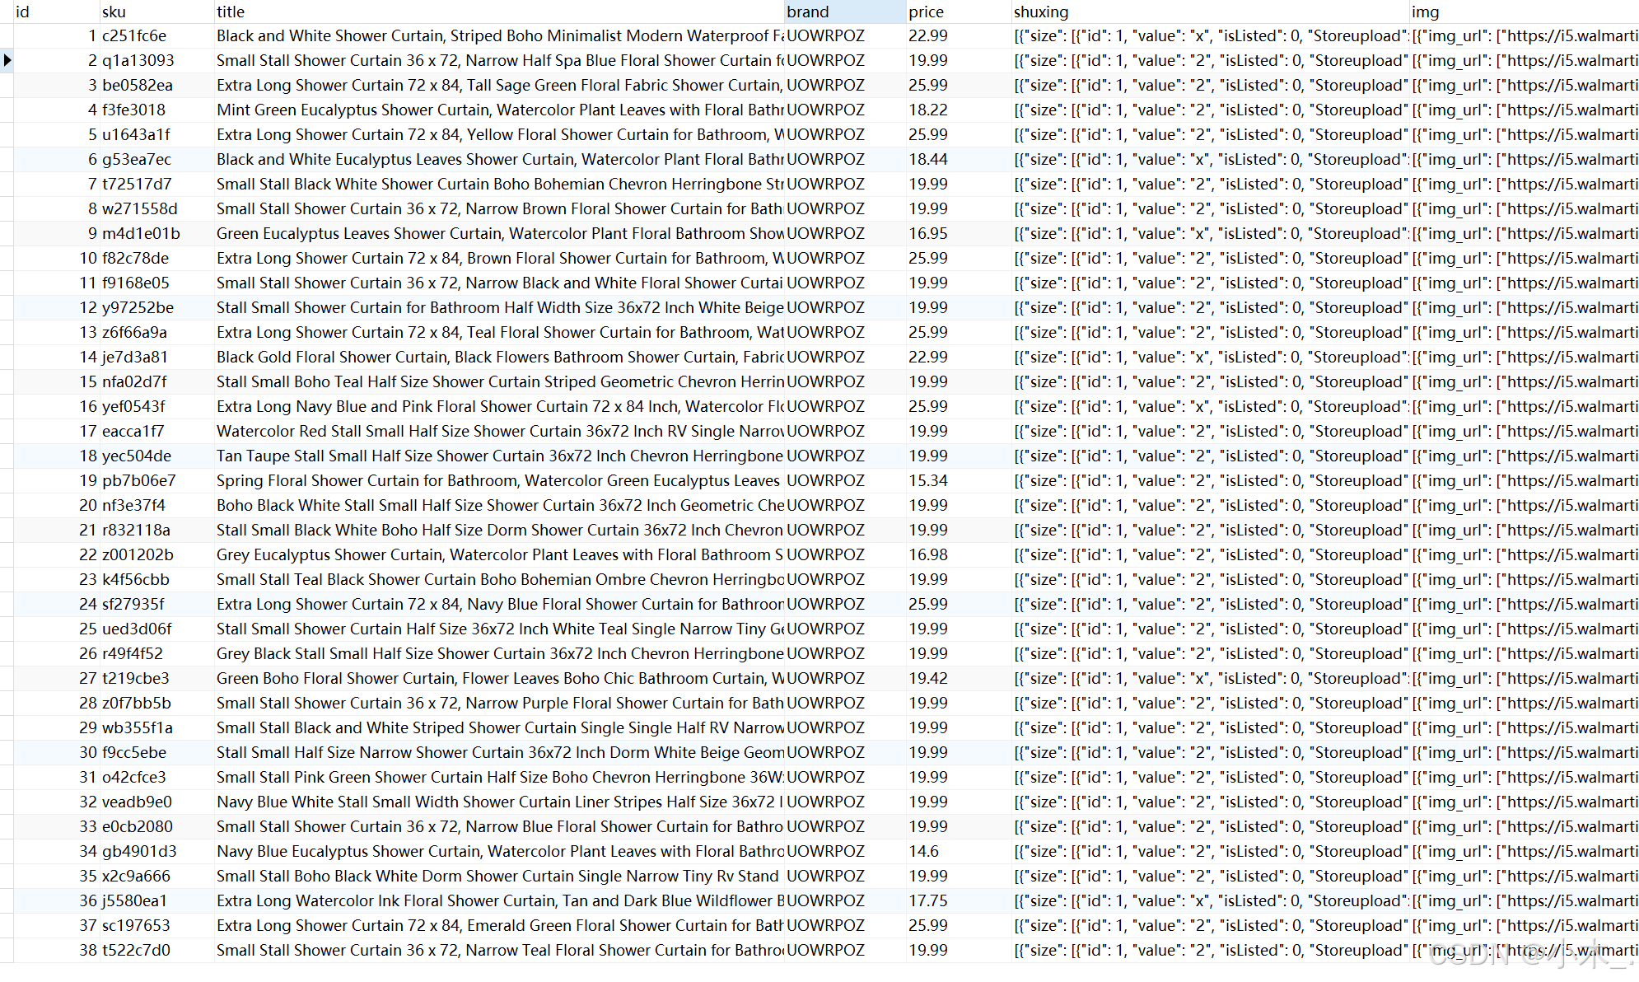Select price 14.6 in row 34
This screenshot has width=1639, height=982.
click(x=923, y=852)
